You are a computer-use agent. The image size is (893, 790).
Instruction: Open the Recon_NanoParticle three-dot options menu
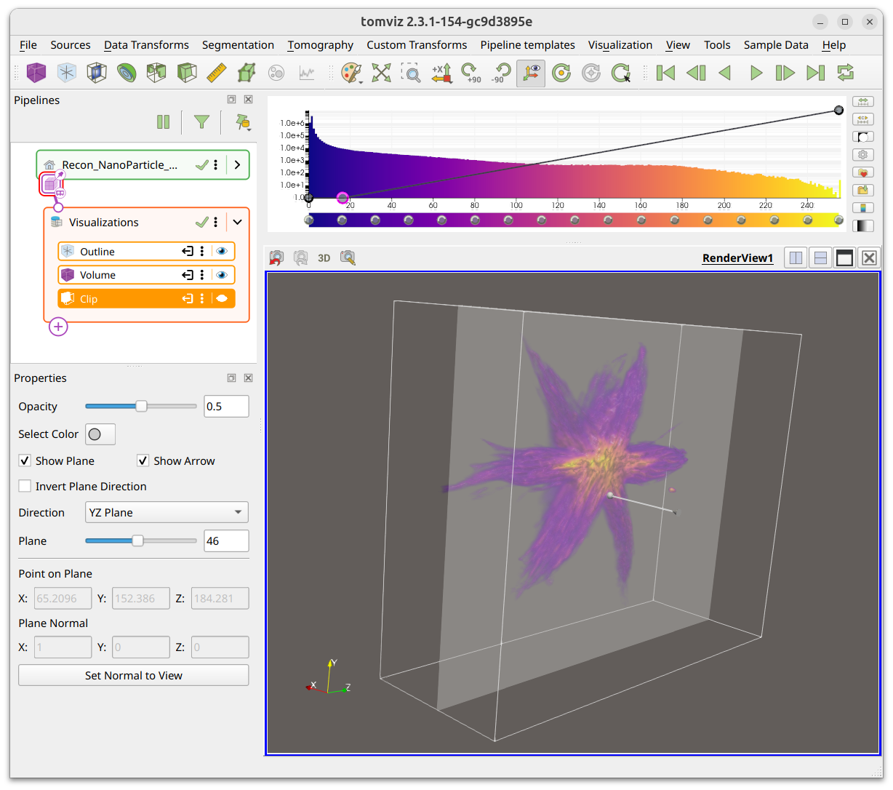coord(216,165)
